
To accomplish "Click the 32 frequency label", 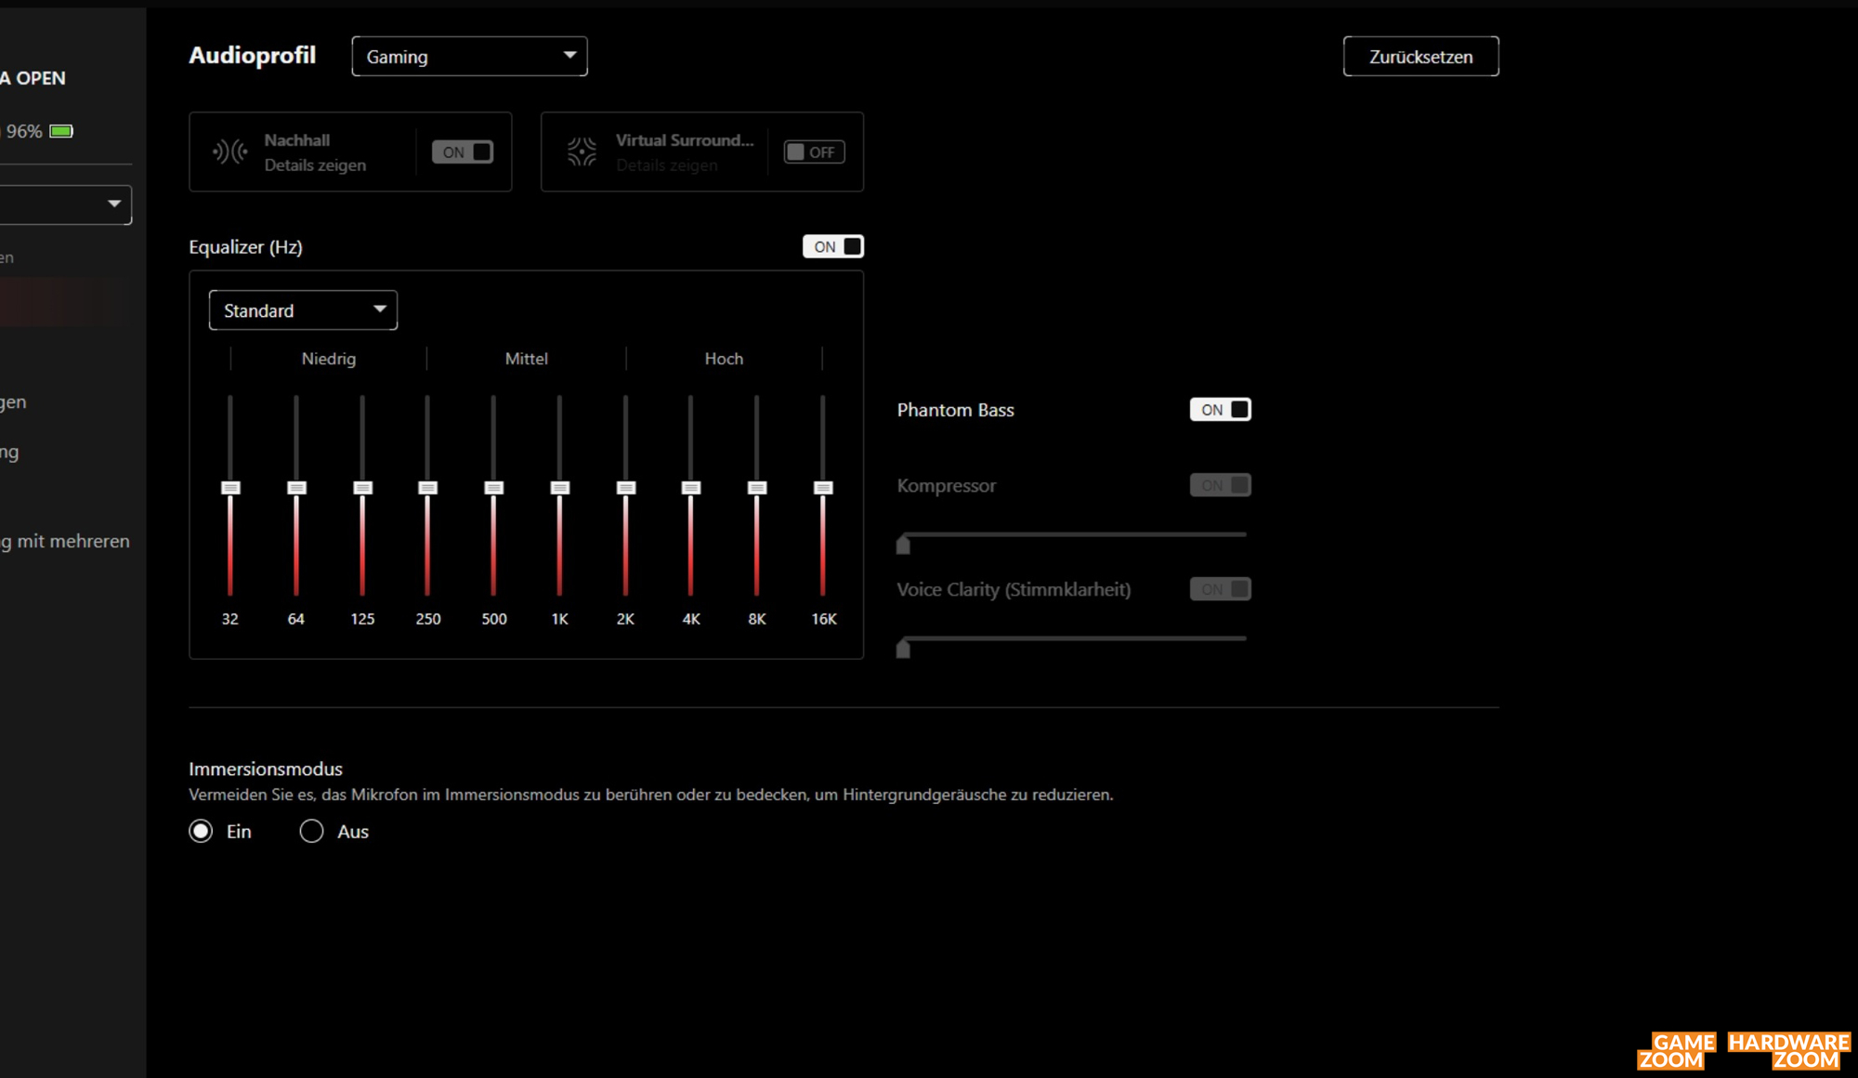I will click(230, 619).
